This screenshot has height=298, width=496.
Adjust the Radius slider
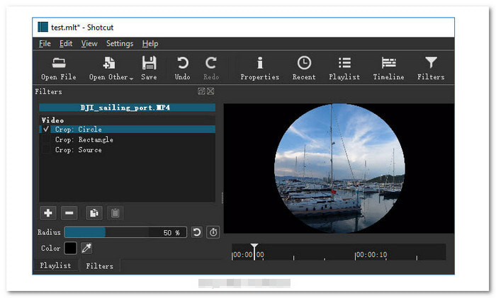pyautogui.click(x=125, y=232)
